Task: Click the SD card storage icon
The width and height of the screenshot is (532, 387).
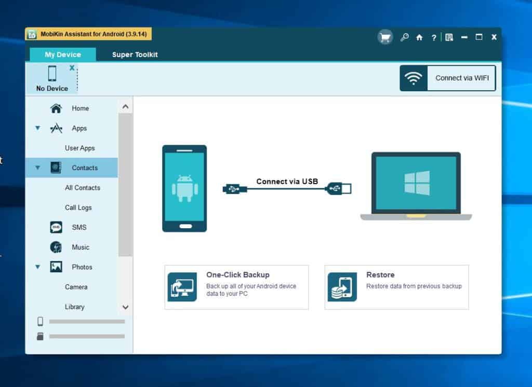Action: [x=40, y=337]
